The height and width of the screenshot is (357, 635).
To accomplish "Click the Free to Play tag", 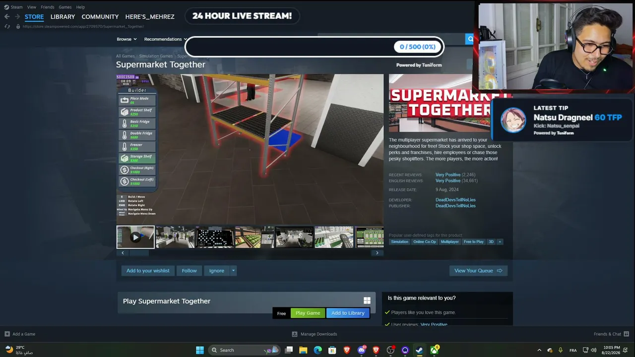I will pos(474,242).
